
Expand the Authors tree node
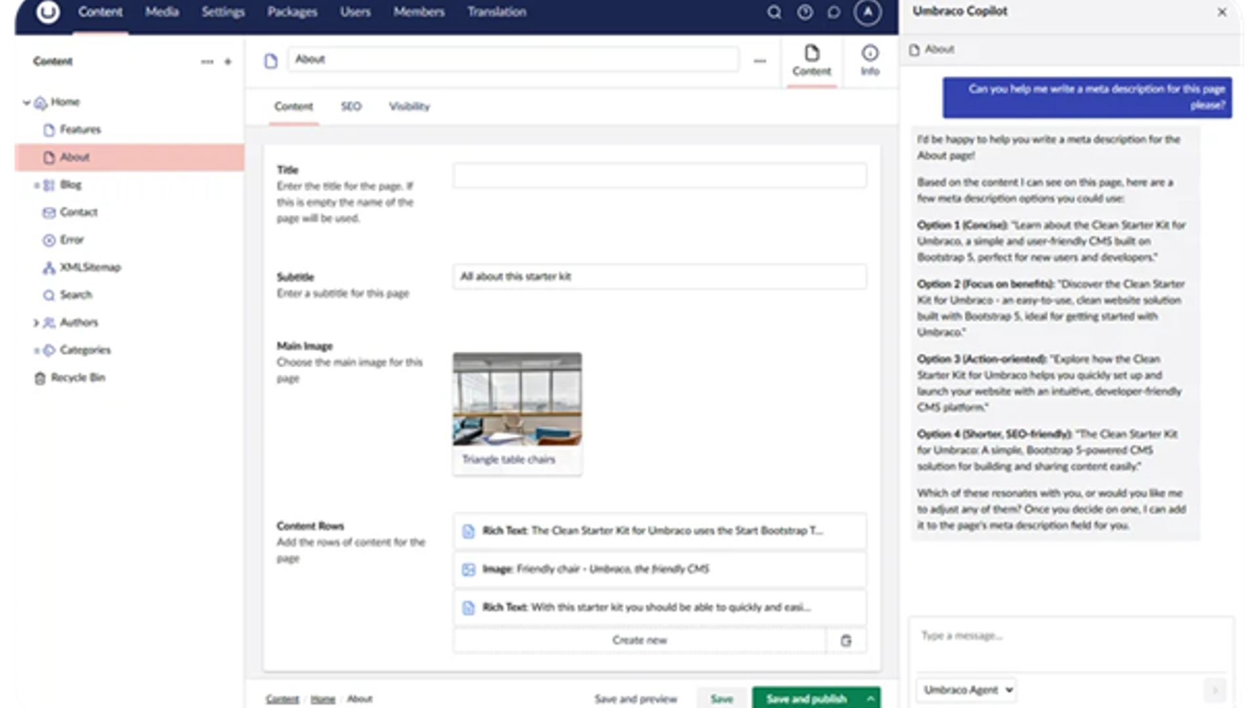[x=36, y=323]
